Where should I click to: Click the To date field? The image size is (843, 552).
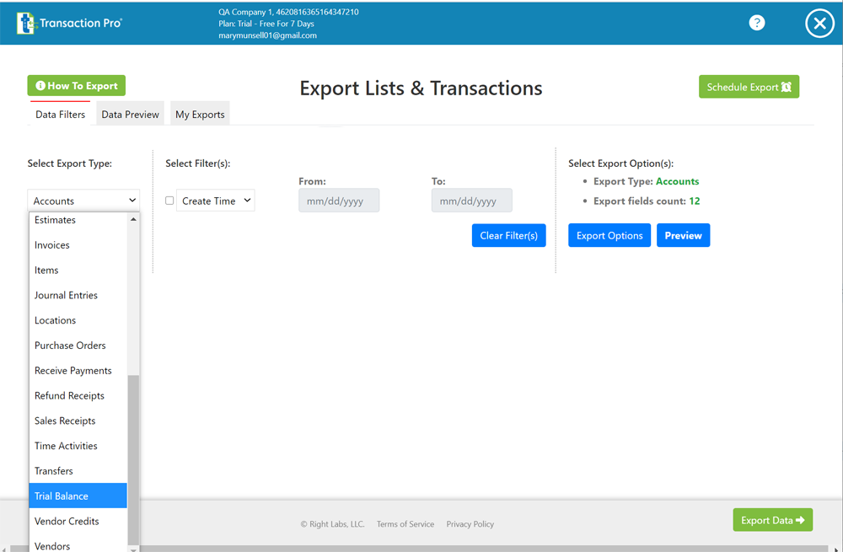coord(471,201)
